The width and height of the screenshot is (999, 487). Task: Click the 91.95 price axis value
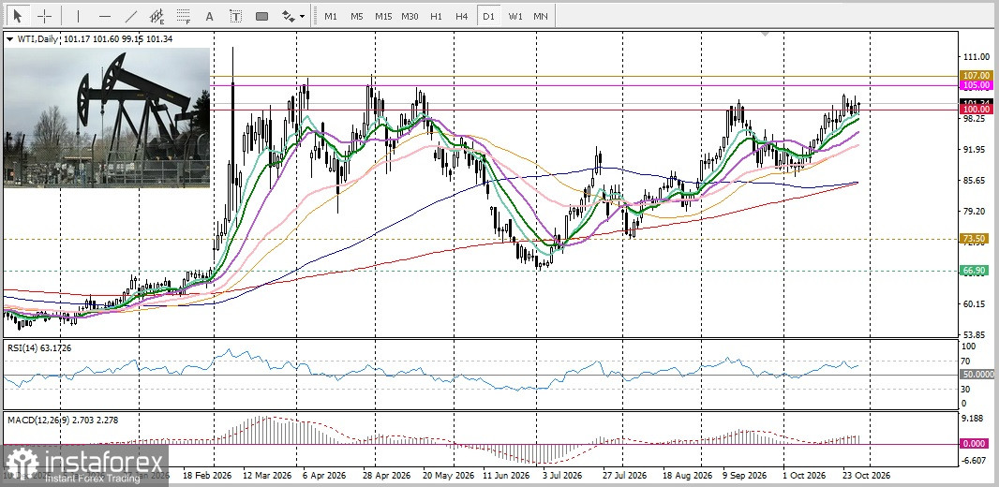pos(977,150)
